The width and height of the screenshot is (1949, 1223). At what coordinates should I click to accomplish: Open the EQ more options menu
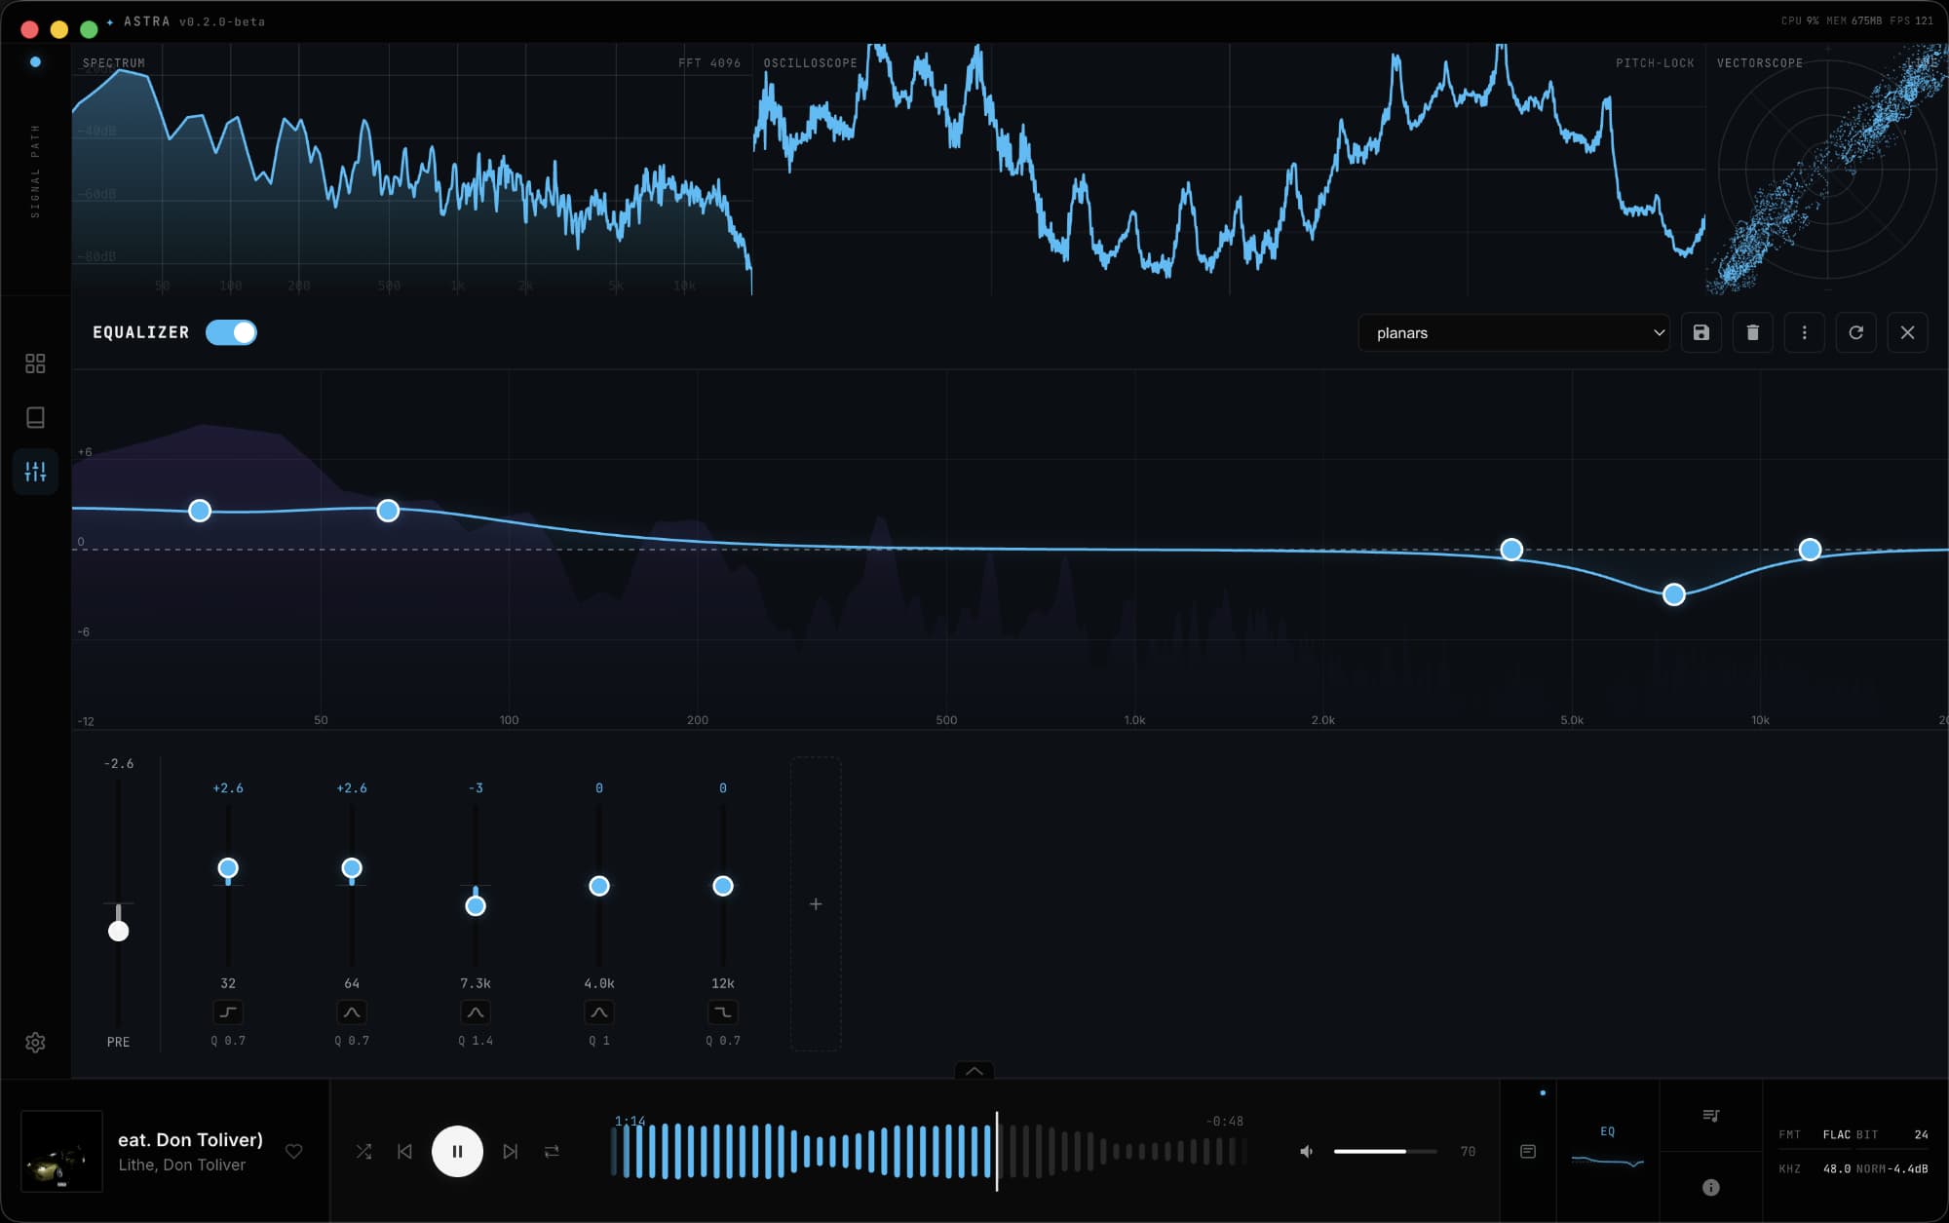(x=1804, y=332)
